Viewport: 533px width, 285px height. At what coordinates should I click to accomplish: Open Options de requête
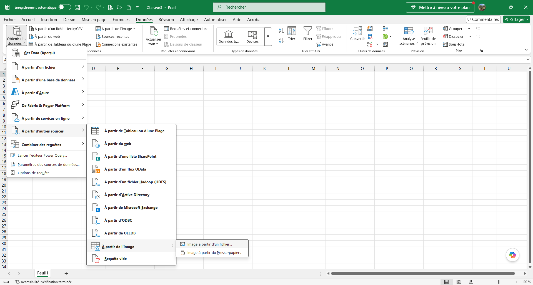(x=46, y=173)
